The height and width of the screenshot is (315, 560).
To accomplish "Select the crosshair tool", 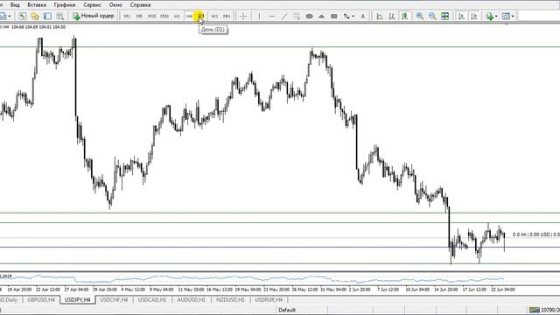I will click(x=243, y=16).
